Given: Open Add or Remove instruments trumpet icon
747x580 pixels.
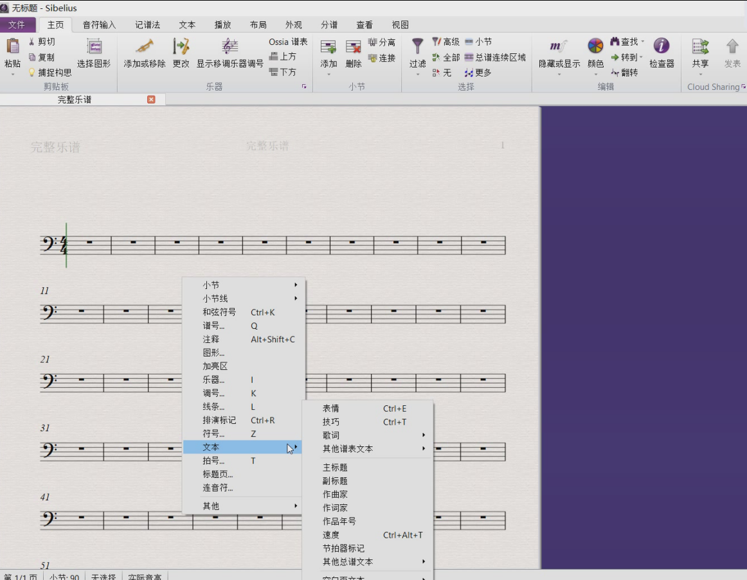Looking at the screenshot, I should (x=145, y=47).
